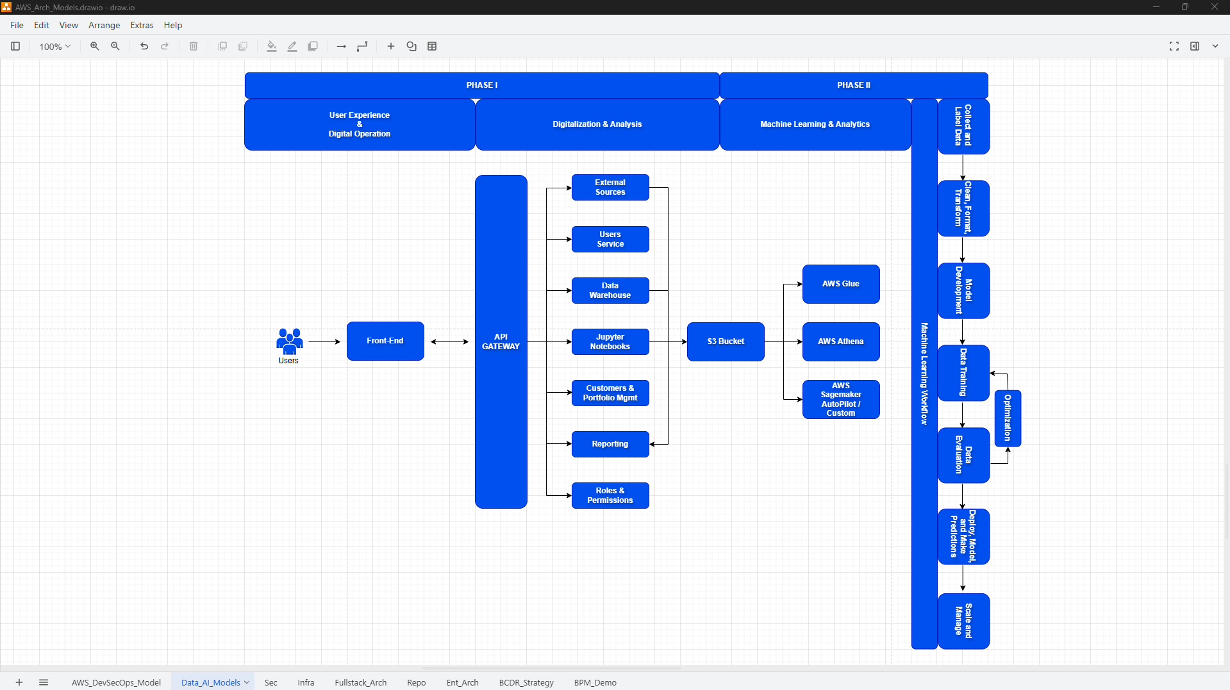
Task: Click the Line Color pencil icon
Action: tap(292, 46)
